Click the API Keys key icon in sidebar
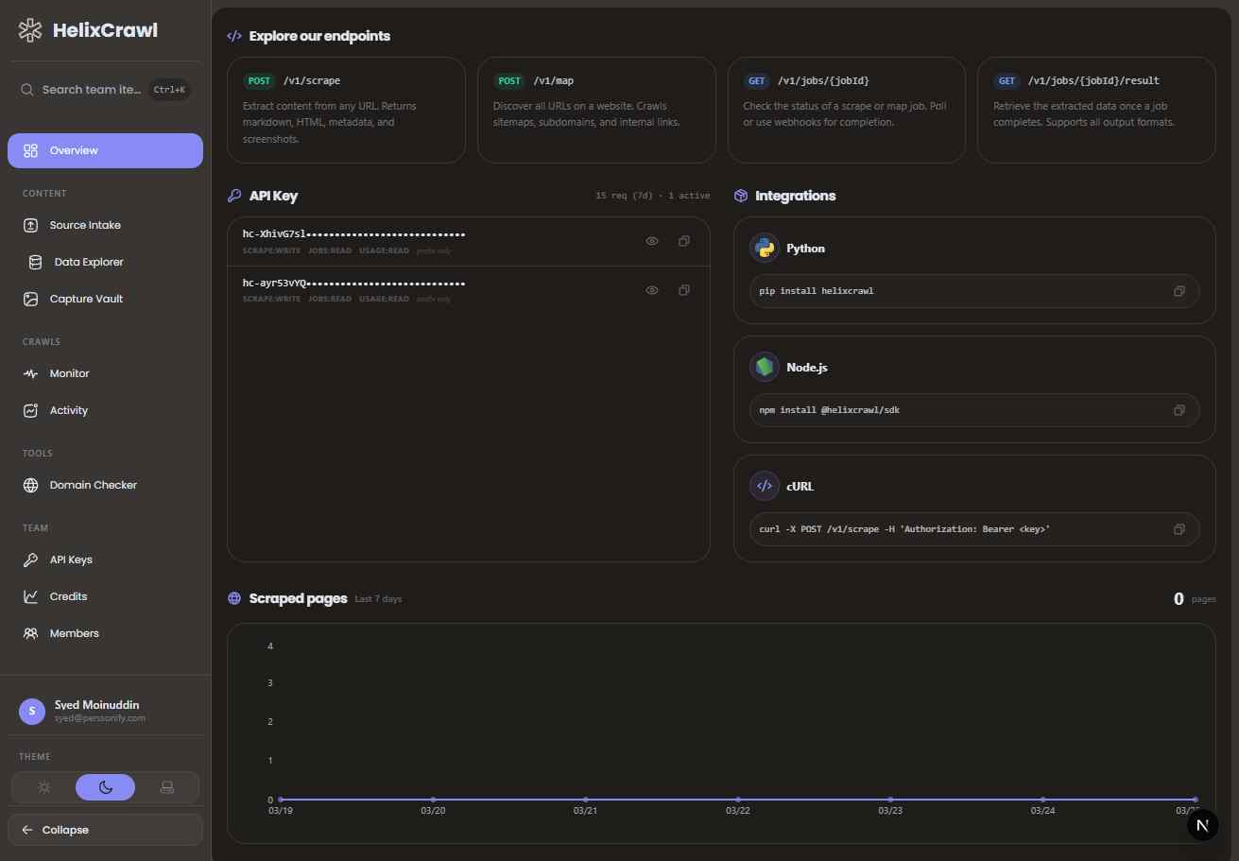 tap(31, 560)
